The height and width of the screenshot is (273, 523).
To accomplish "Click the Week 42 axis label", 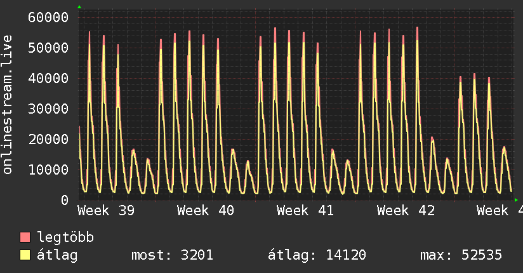I will point(406,210).
